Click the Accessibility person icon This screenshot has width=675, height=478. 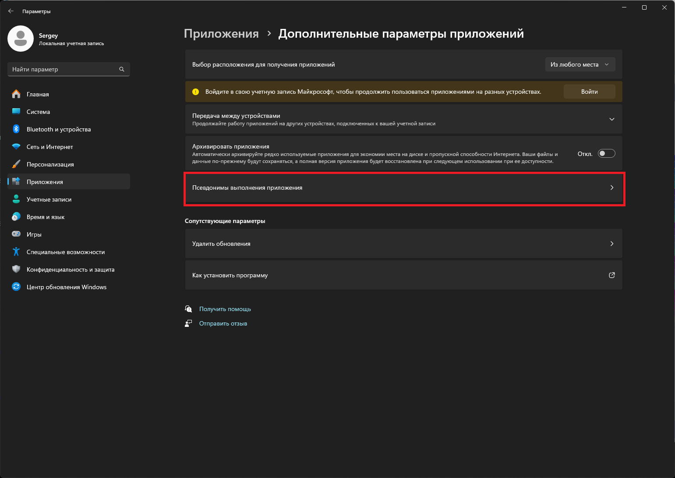(x=16, y=252)
